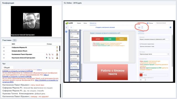
Task: Open the Stepik platform chat link
Action: 46,80
